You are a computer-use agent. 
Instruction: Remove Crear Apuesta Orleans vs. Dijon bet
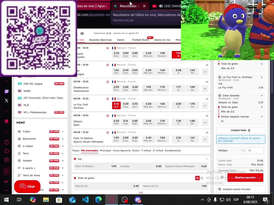coord(262,96)
